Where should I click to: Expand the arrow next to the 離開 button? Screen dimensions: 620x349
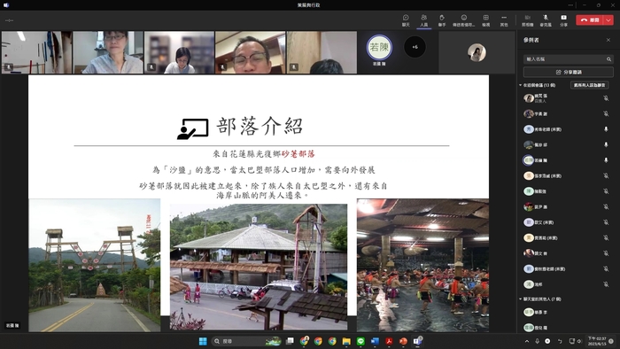click(608, 19)
